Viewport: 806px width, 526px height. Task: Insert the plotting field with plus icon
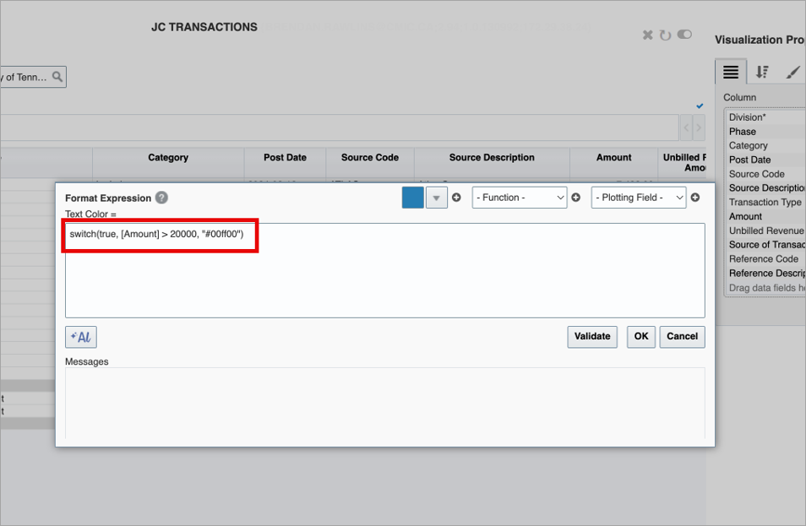click(695, 198)
